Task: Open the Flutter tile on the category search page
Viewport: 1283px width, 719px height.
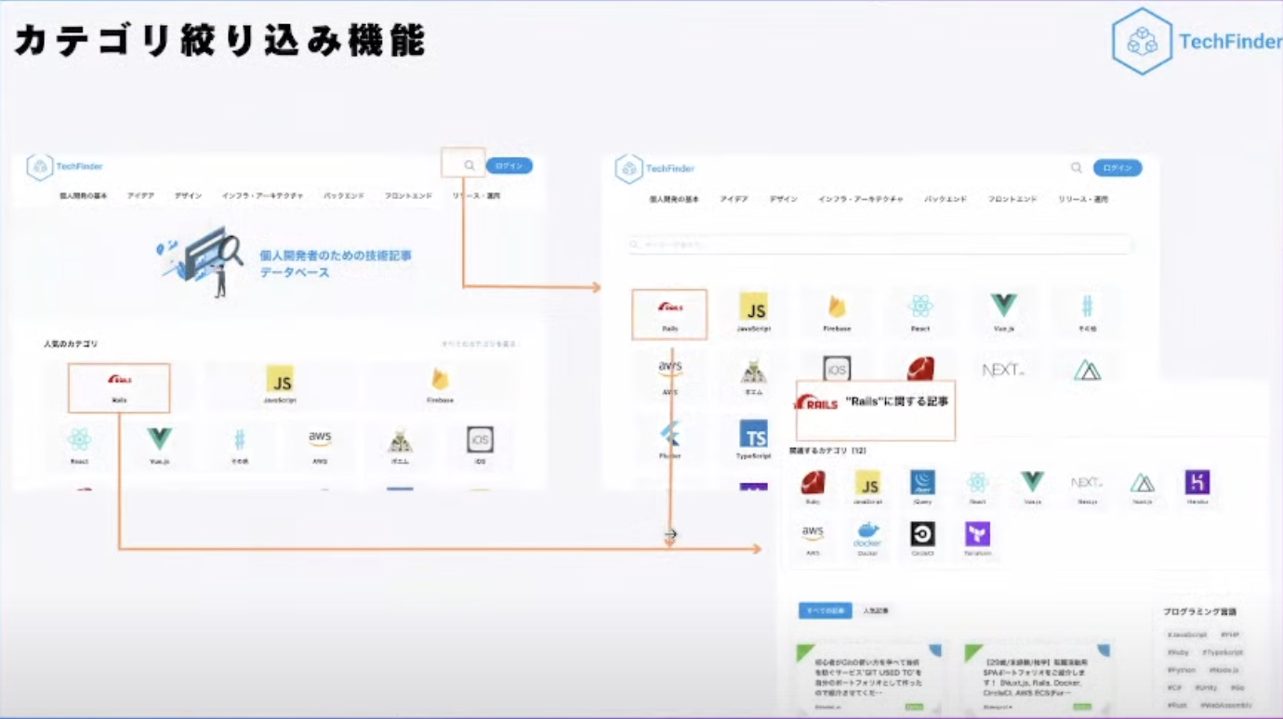Action: pos(669,439)
